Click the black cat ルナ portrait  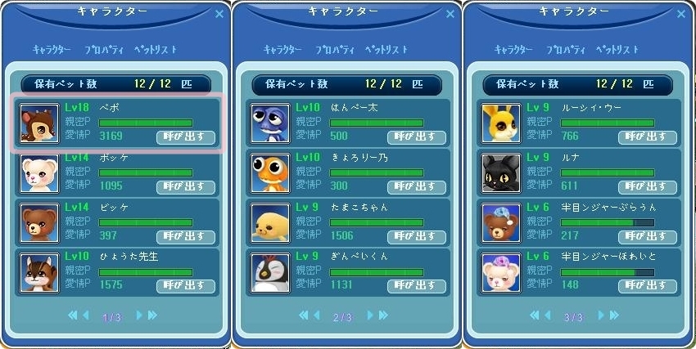click(501, 173)
